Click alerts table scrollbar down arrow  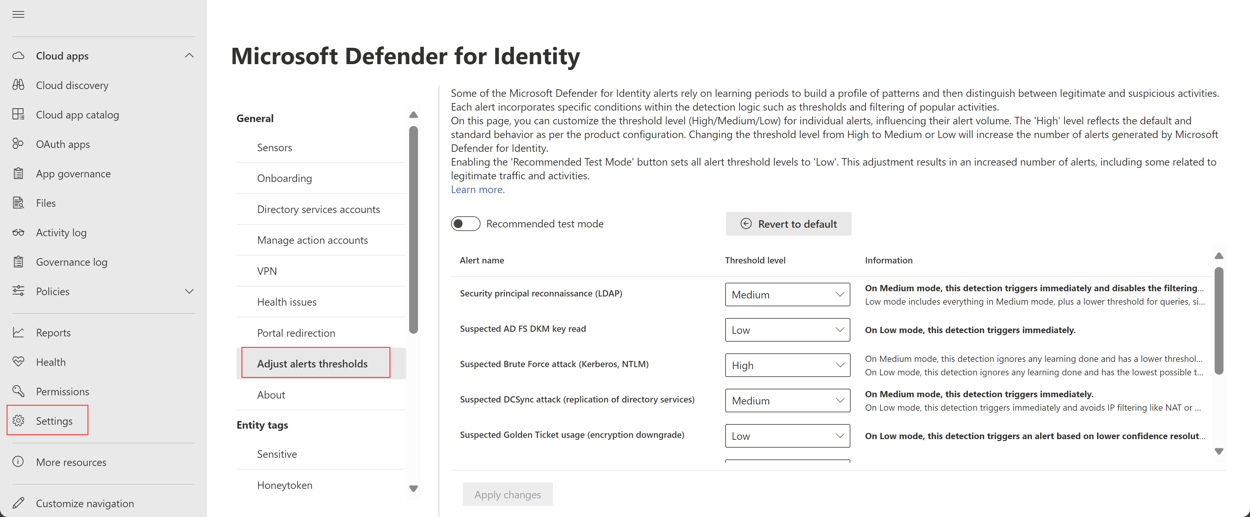click(x=1219, y=452)
